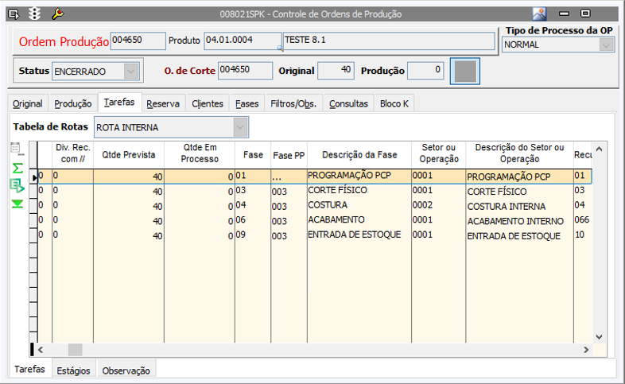Screen dimensions: 625x384
Task: Click the Fase PP column header
Action: [x=289, y=155]
